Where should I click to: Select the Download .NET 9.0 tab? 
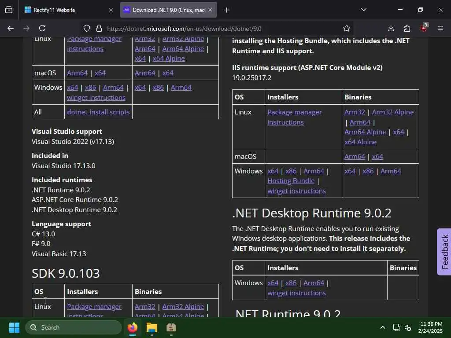tap(168, 10)
